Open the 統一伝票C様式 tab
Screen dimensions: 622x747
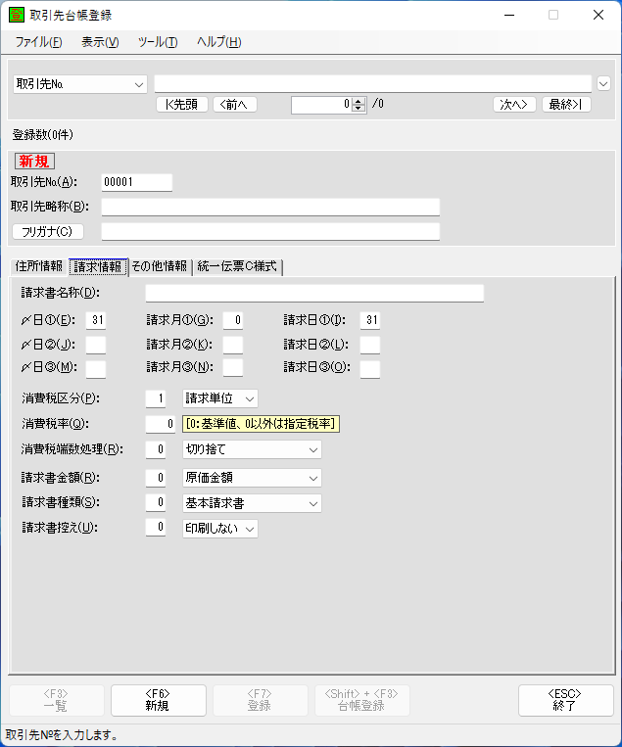tap(237, 266)
